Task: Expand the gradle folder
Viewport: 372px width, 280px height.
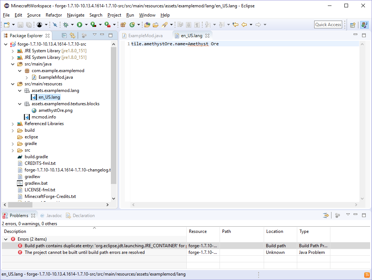Action: [13, 143]
